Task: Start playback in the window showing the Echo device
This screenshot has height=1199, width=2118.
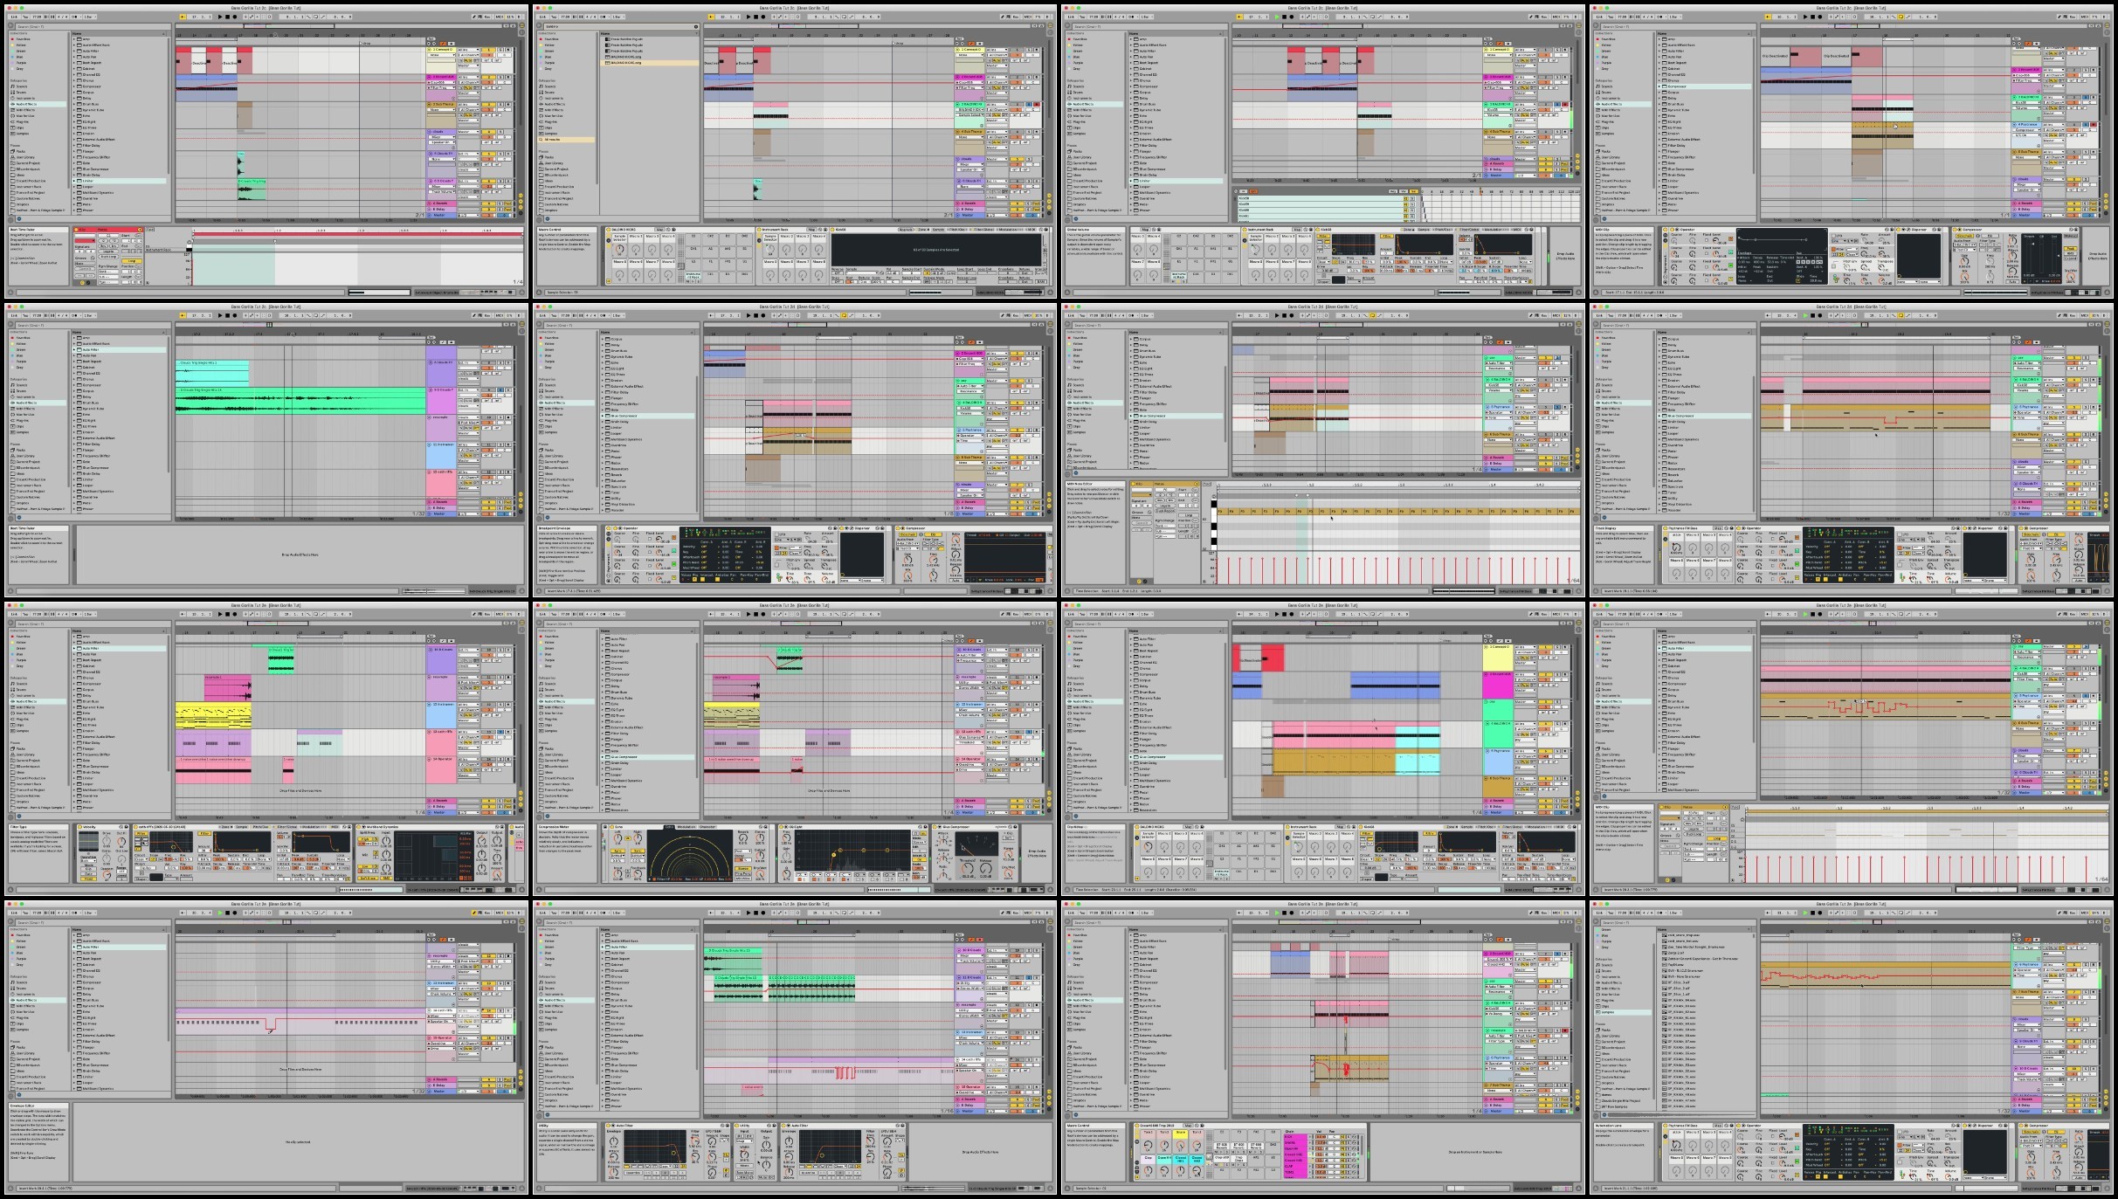Action: click(749, 614)
